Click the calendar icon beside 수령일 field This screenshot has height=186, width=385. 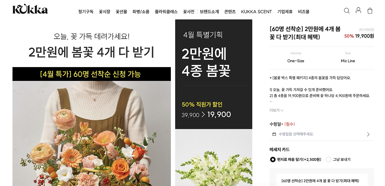(274, 134)
